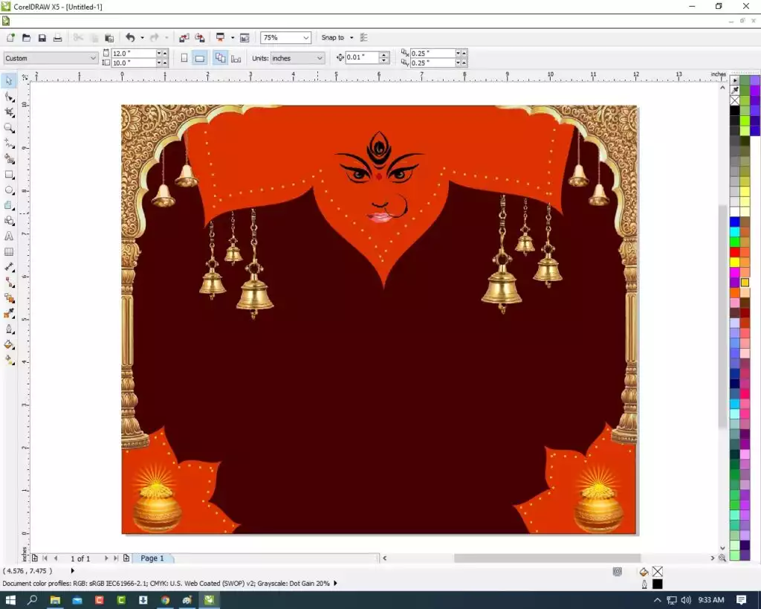The height and width of the screenshot is (609, 761).
Task: Select the Color Eyedropper tool
Action: [9, 314]
